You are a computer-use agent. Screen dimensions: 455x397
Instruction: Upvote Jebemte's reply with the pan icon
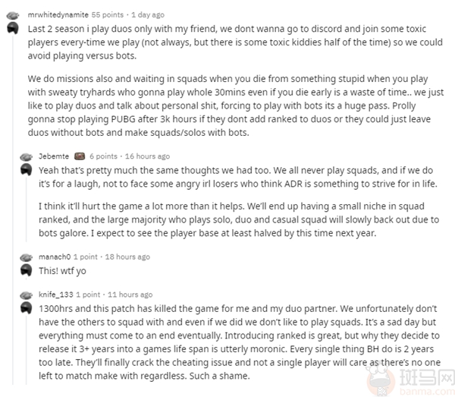(25, 156)
